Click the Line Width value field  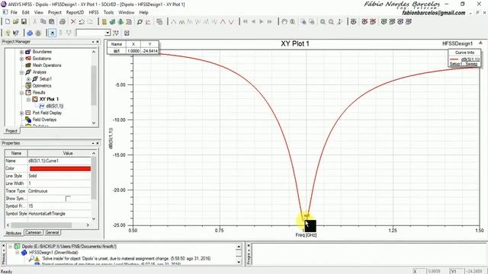59,183
